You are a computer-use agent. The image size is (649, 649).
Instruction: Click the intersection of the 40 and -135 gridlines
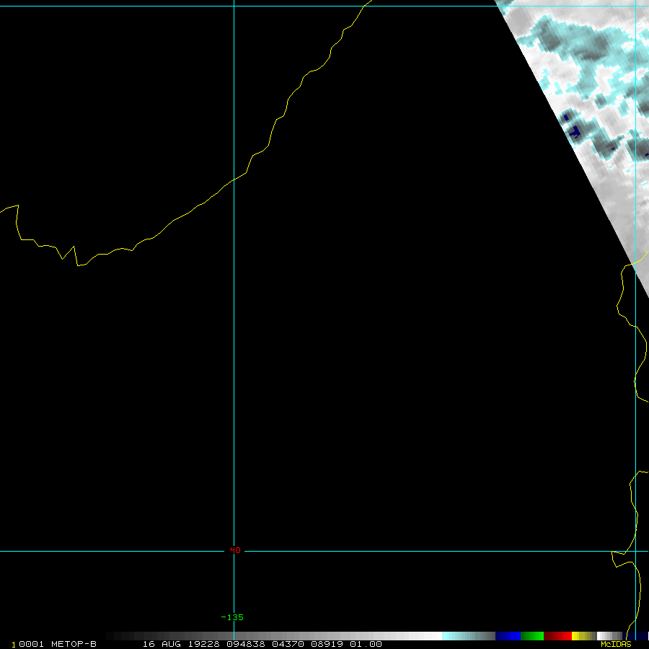(x=234, y=551)
